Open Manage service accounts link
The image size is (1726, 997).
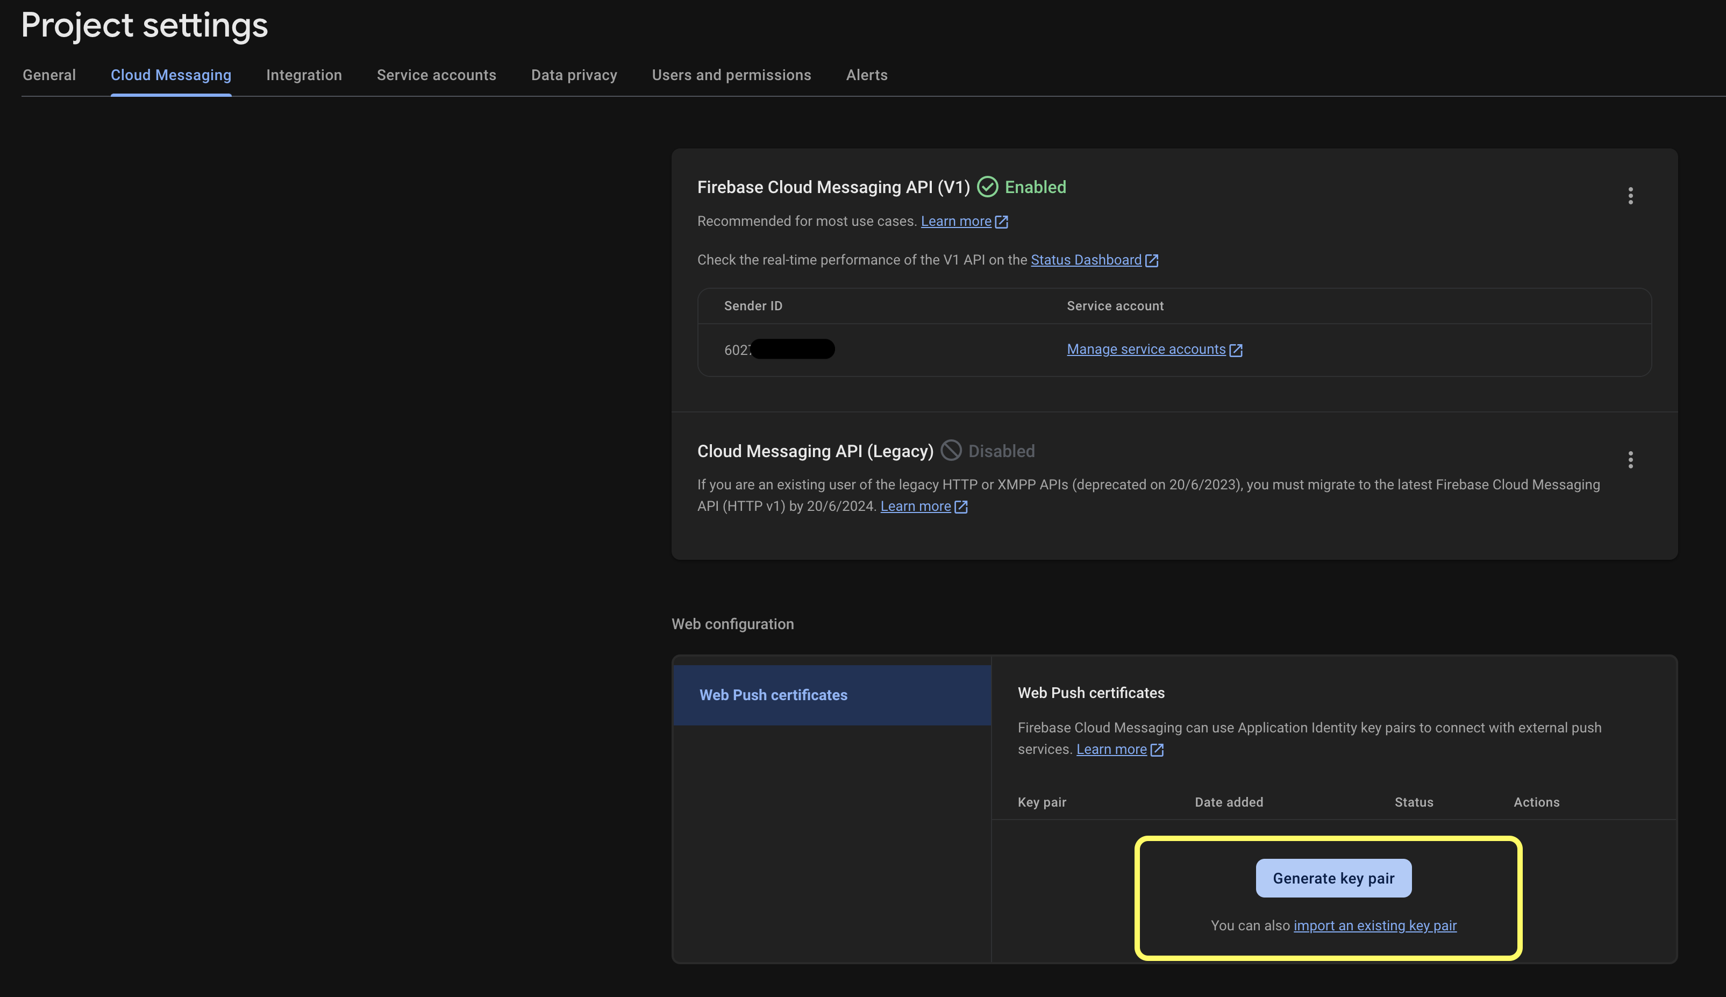[x=1146, y=349]
